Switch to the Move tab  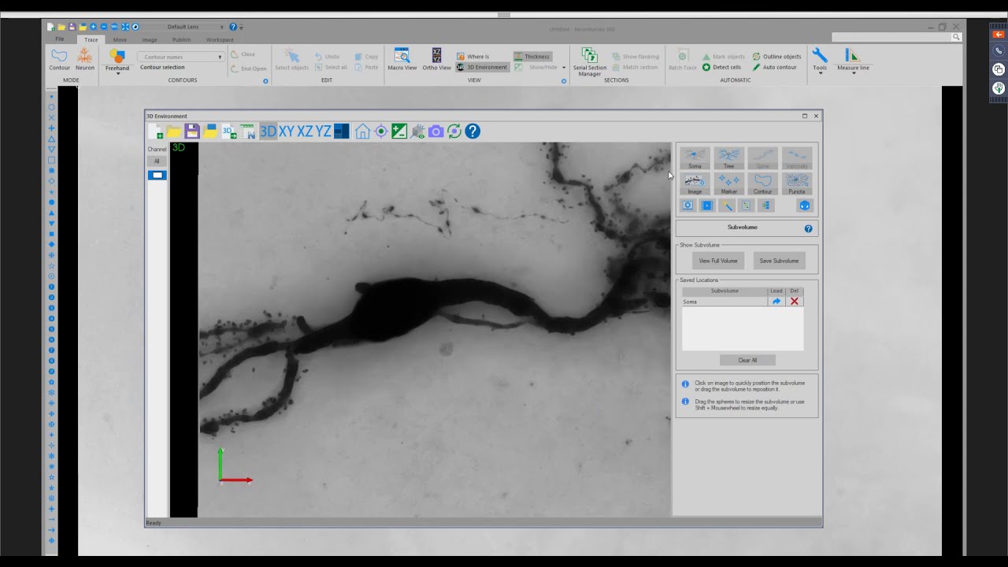pyautogui.click(x=120, y=39)
